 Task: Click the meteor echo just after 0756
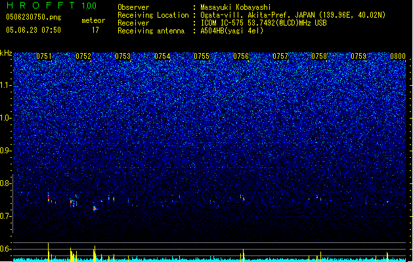click(243, 198)
